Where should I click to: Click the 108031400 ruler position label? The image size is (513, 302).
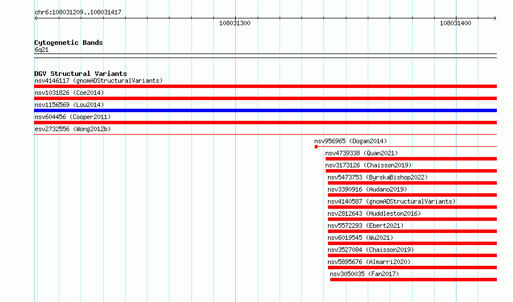click(455, 23)
